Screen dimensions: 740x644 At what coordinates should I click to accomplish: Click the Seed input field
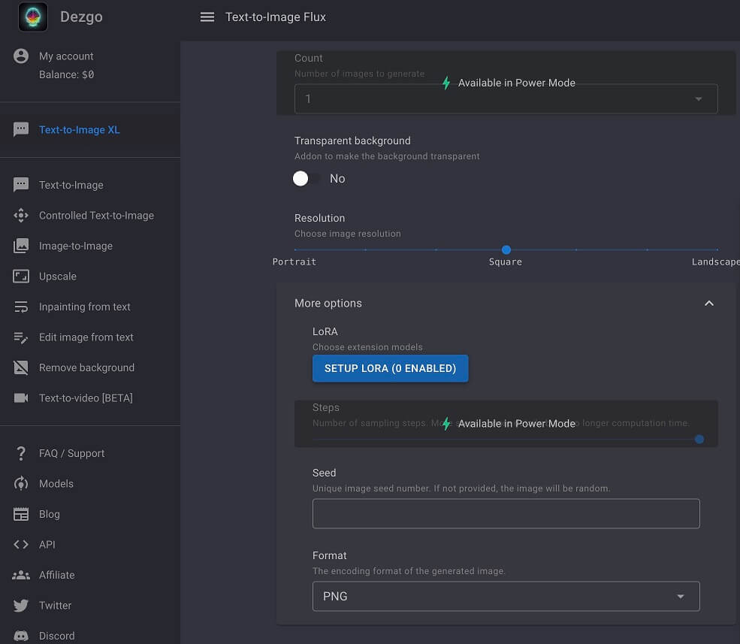pyautogui.click(x=506, y=514)
